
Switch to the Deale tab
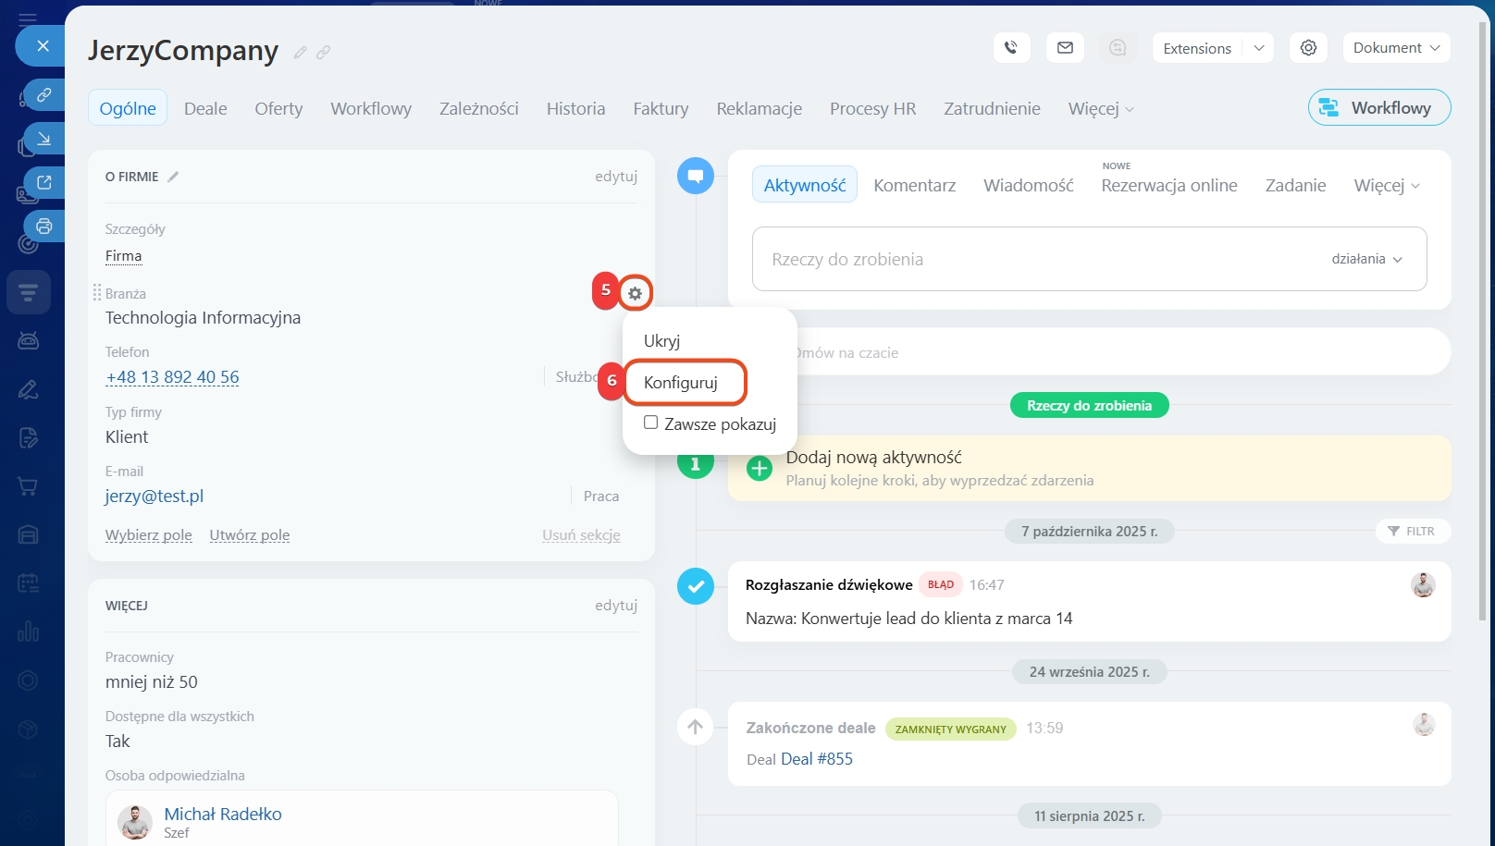pos(205,109)
